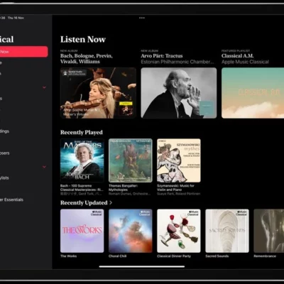Click the 'Romain Dumas, Orchestra...' artist line

(129, 194)
